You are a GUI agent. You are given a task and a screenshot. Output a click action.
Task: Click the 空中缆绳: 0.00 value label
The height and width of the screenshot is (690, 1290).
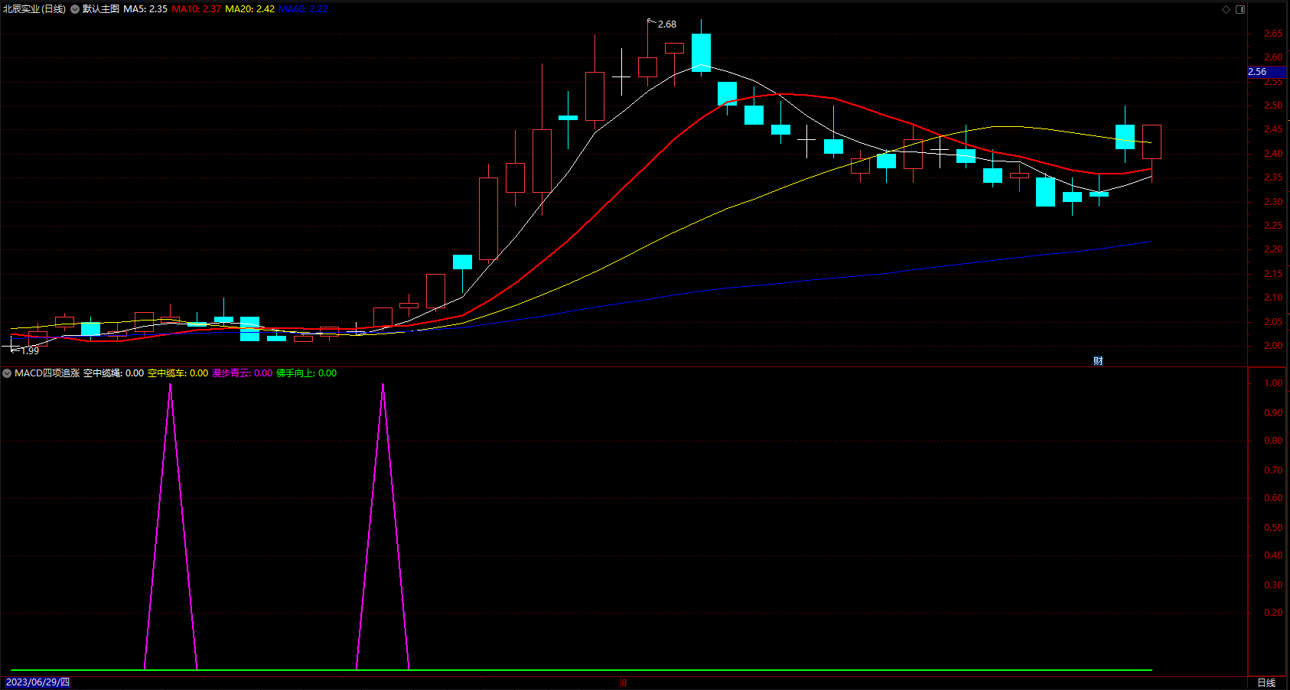(x=113, y=373)
